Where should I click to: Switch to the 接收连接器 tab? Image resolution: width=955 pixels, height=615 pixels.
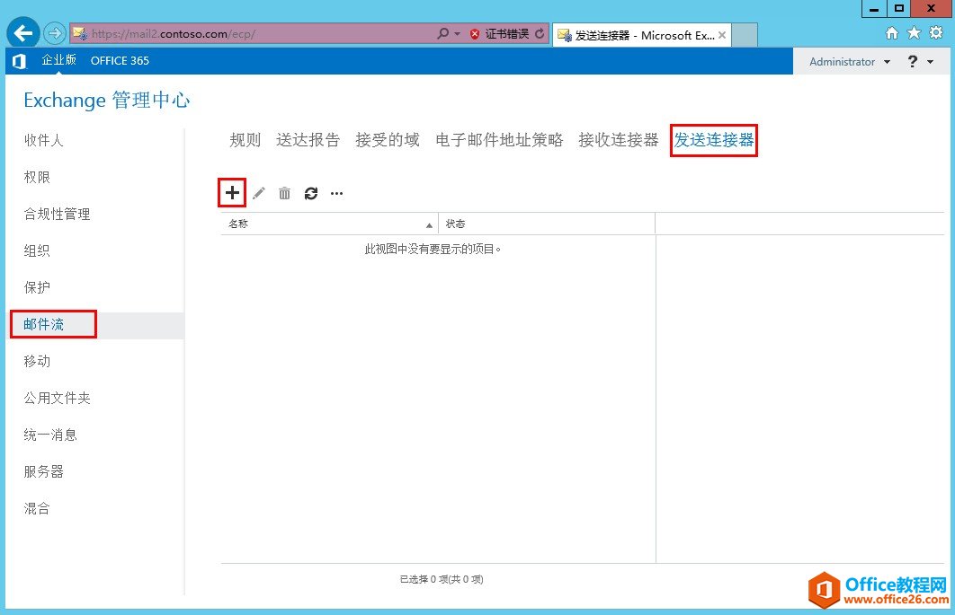pos(618,139)
